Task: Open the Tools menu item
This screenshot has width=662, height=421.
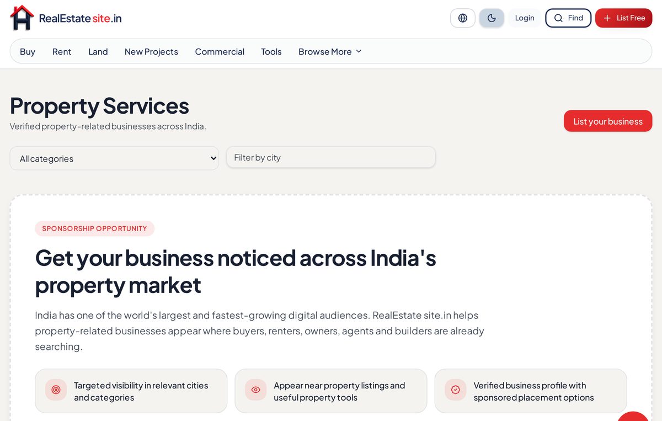Action: tap(271, 51)
